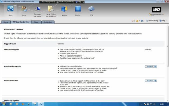Open the Windows Start menu
This screenshot has height=106, width=169.
click(3, 104)
